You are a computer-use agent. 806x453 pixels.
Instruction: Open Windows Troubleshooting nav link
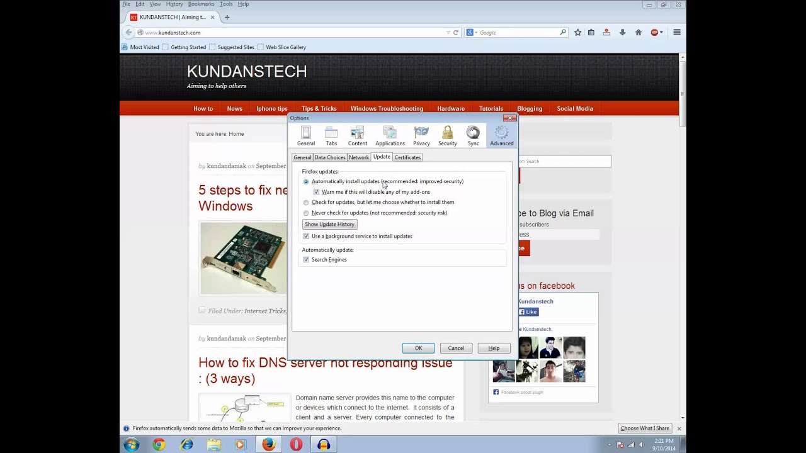387,108
